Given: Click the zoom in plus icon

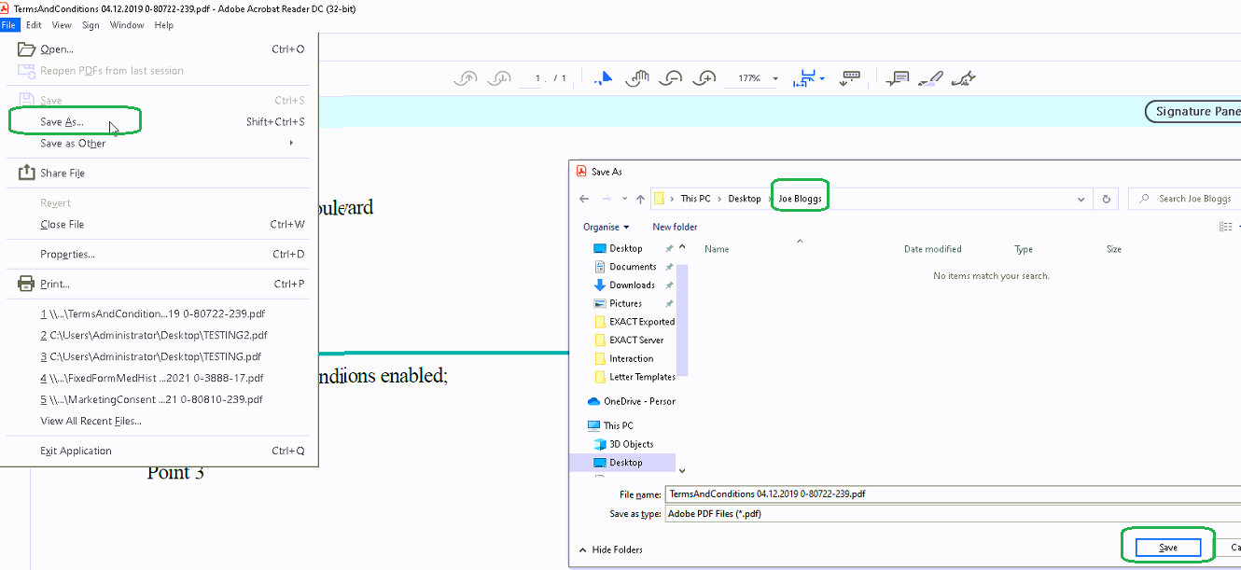Looking at the screenshot, I should (706, 78).
